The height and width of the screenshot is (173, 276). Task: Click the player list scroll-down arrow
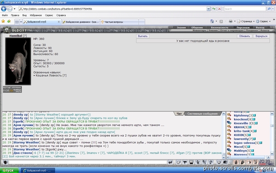tap(272, 153)
